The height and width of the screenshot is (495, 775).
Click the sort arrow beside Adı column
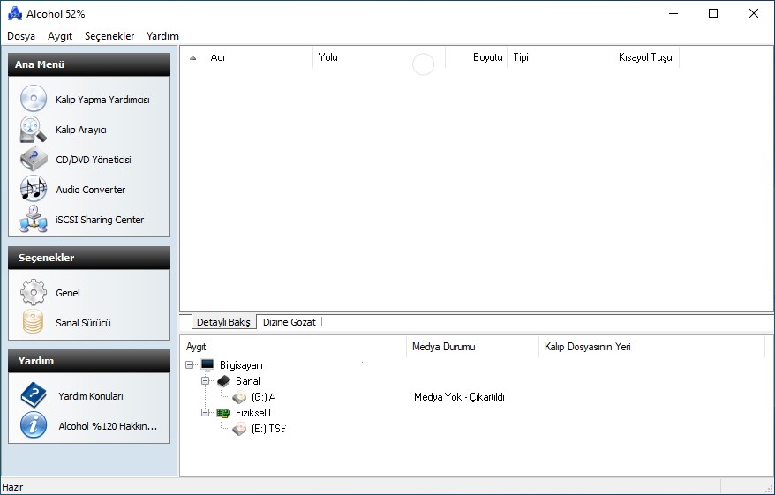193,58
